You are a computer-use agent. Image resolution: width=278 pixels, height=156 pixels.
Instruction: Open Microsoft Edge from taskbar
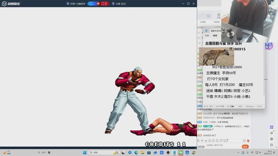(136, 153)
